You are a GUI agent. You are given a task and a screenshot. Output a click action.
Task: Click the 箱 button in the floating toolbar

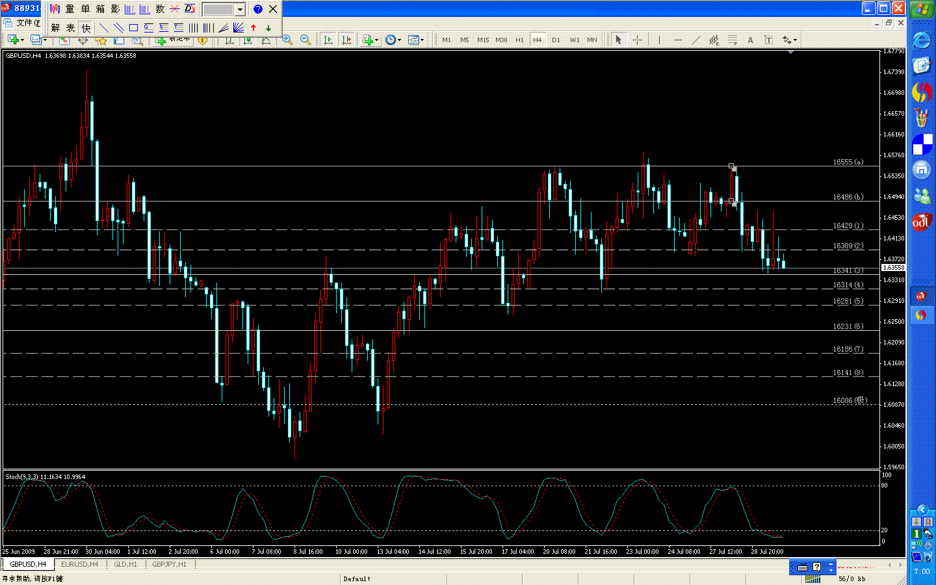[x=100, y=9]
